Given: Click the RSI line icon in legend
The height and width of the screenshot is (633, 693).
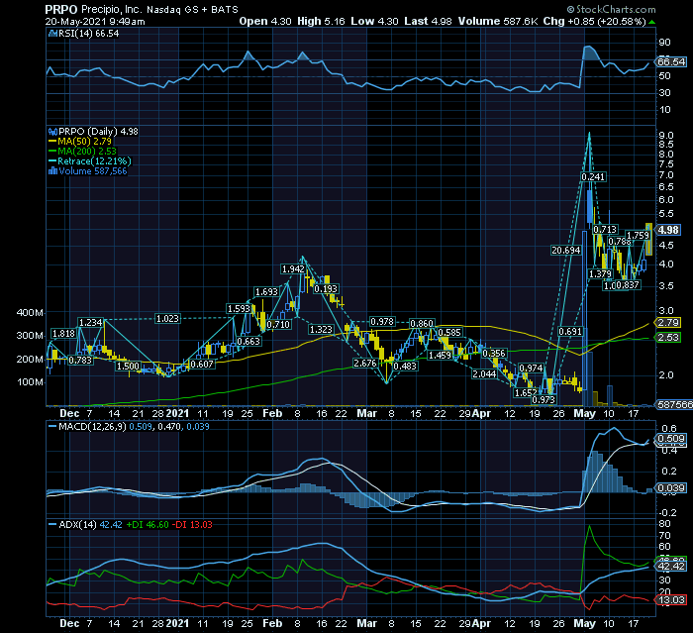Looking at the screenshot, I should point(52,33).
